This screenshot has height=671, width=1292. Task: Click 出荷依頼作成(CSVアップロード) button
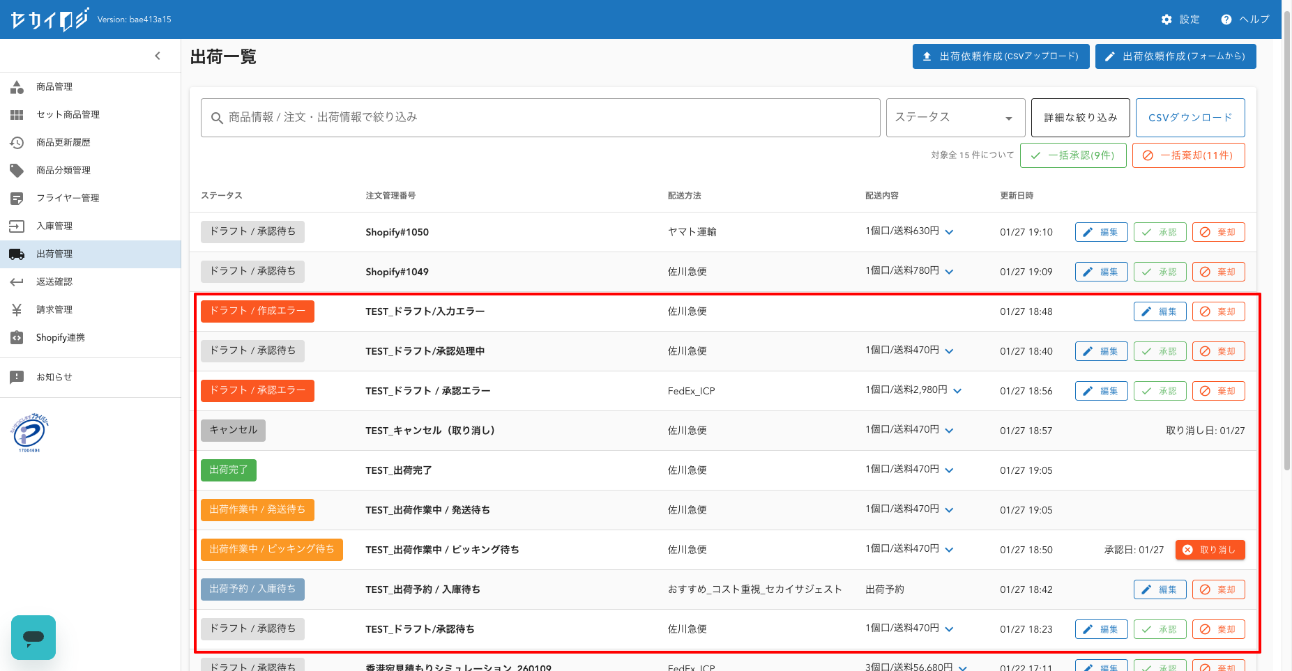1001,56
